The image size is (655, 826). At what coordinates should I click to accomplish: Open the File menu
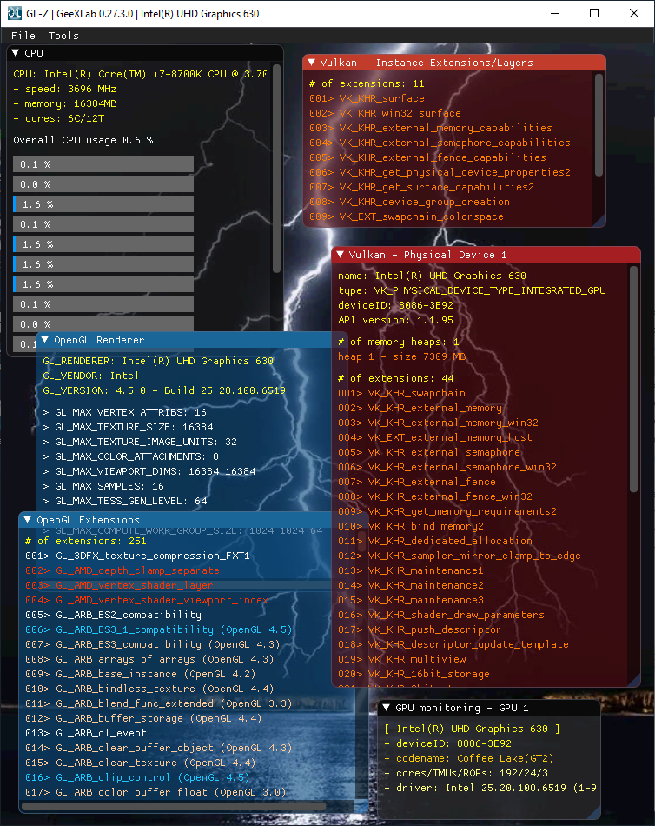23,36
